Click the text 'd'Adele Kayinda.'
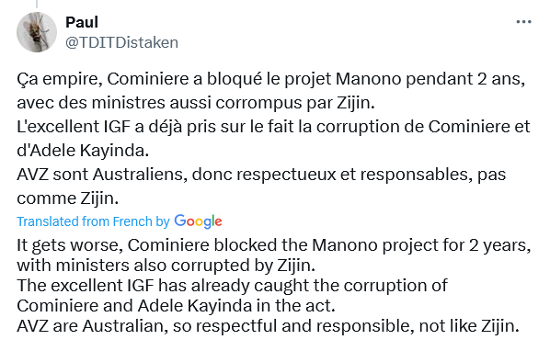The height and width of the screenshot is (351, 550). [x=83, y=151]
